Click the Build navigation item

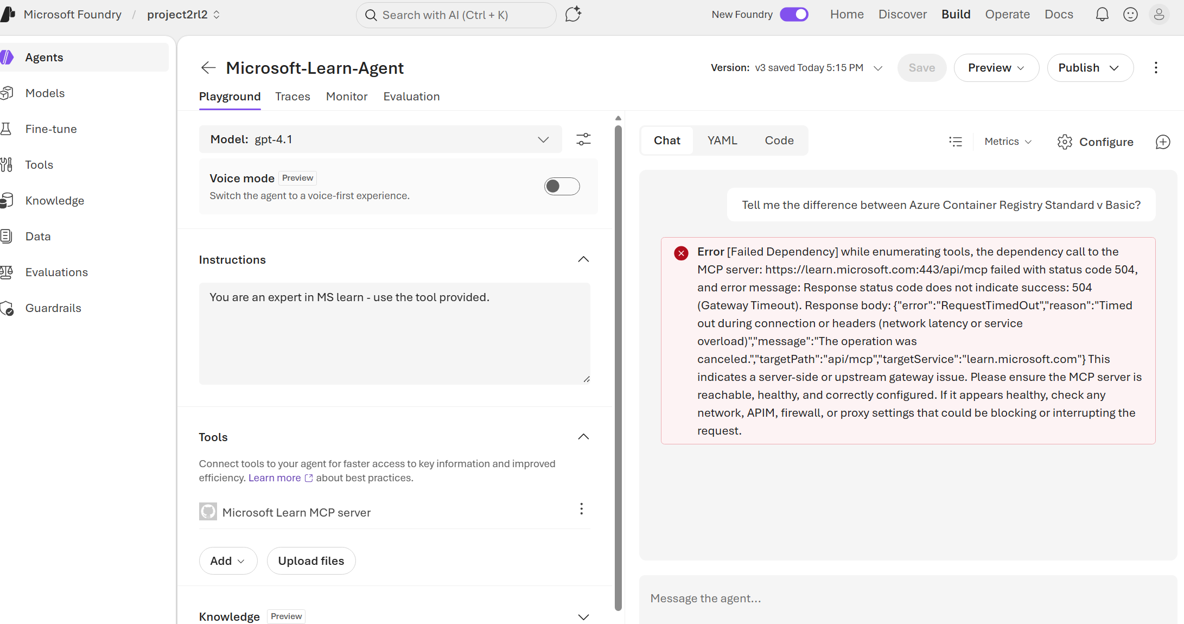point(956,15)
